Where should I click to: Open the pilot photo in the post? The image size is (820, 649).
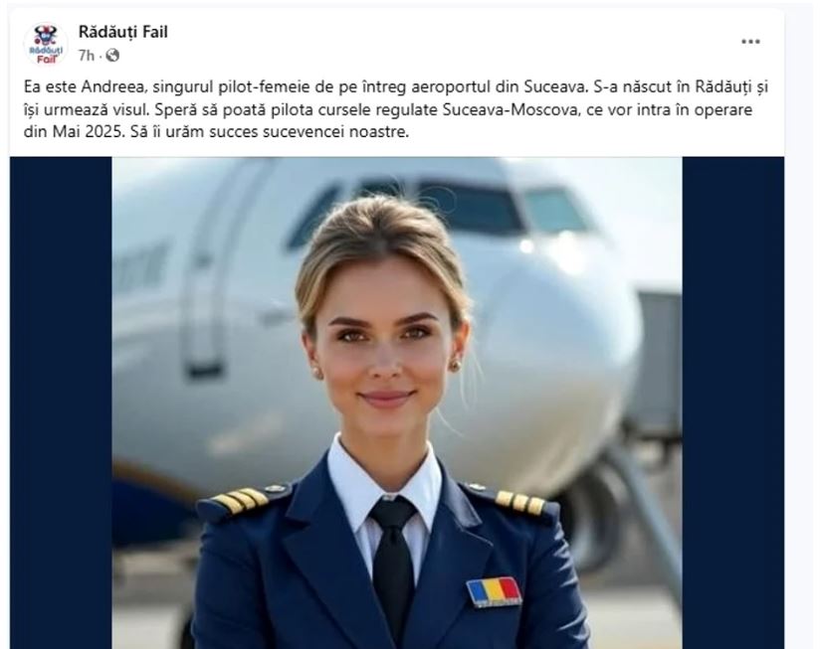click(x=397, y=403)
